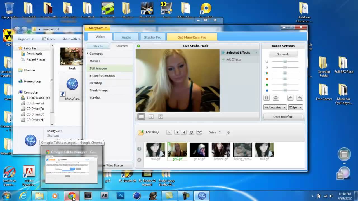
Task: Select single full-screen video layout
Action: [141, 117]
